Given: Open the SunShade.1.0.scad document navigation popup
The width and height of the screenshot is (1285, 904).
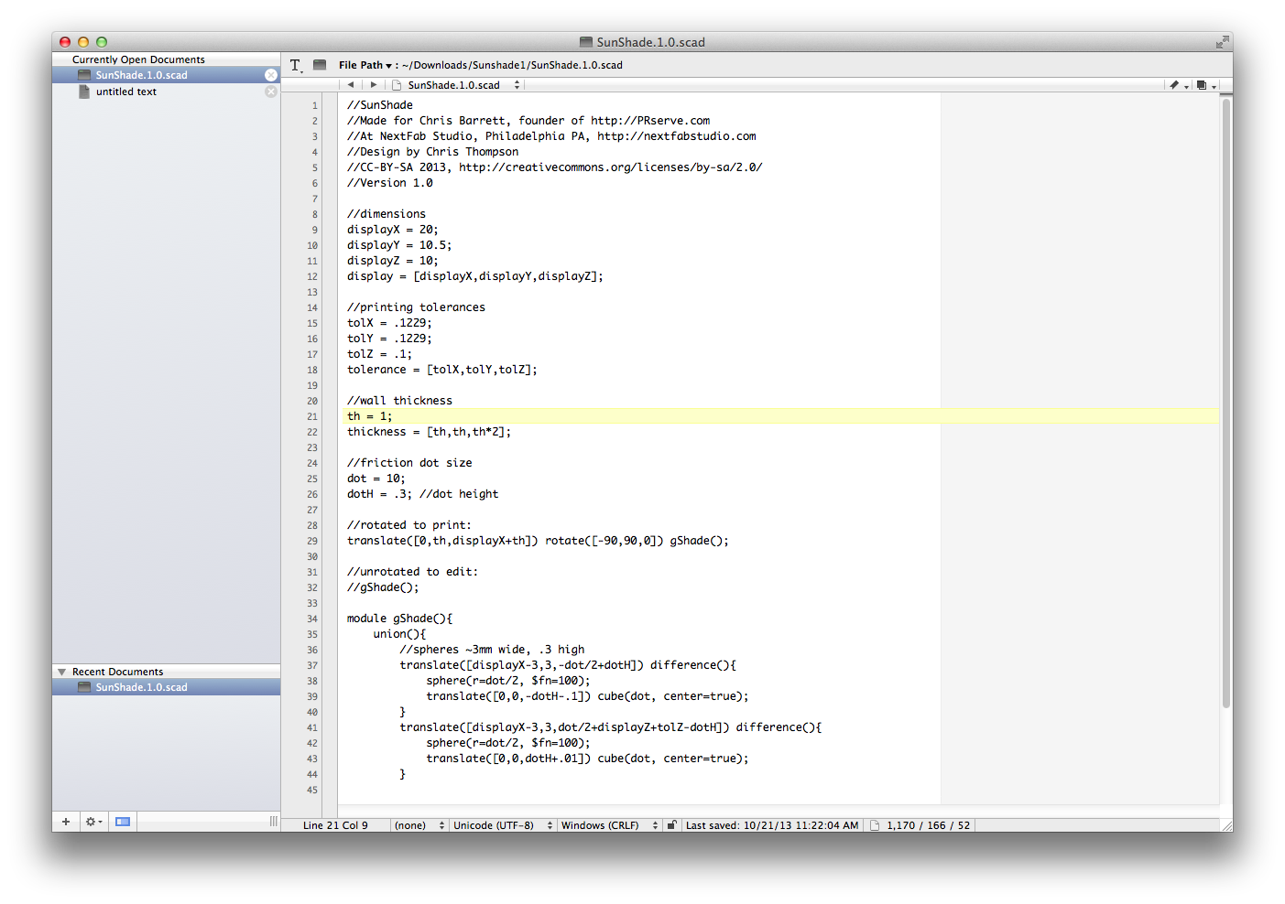Looking at the screenshot, I should click(463, 85).
